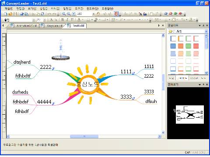
Task: Toggle Italic formatting
Action: click(67, 20)
